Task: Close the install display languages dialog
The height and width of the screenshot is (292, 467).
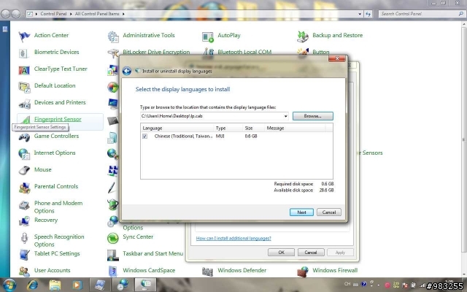Action: 337,58
